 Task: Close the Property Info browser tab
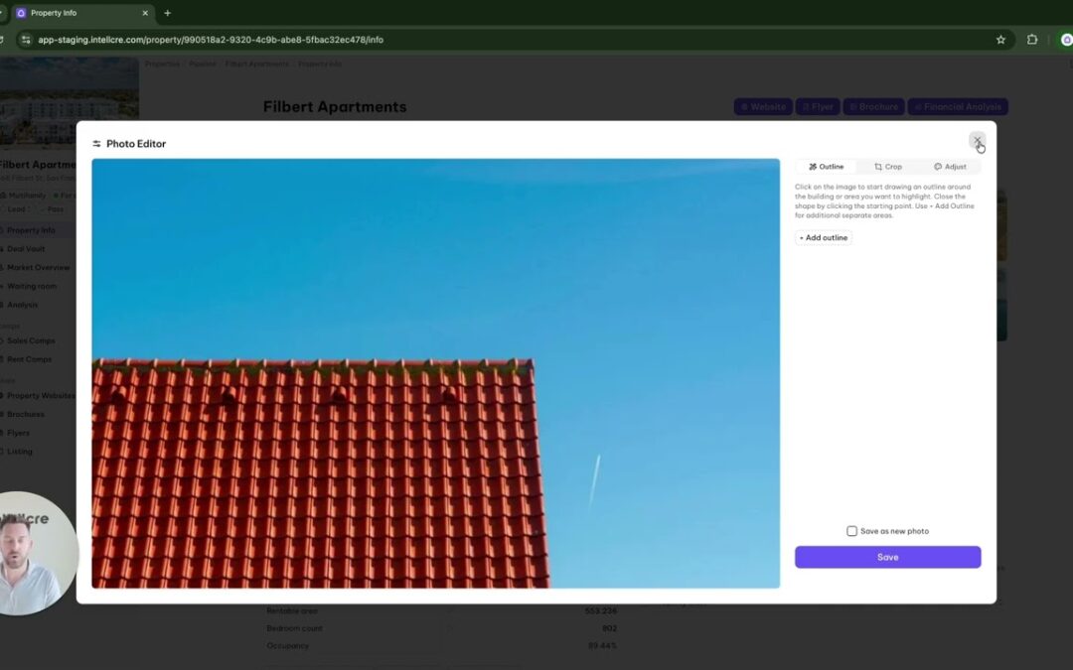pyautogui.click(x=145, y=13)
